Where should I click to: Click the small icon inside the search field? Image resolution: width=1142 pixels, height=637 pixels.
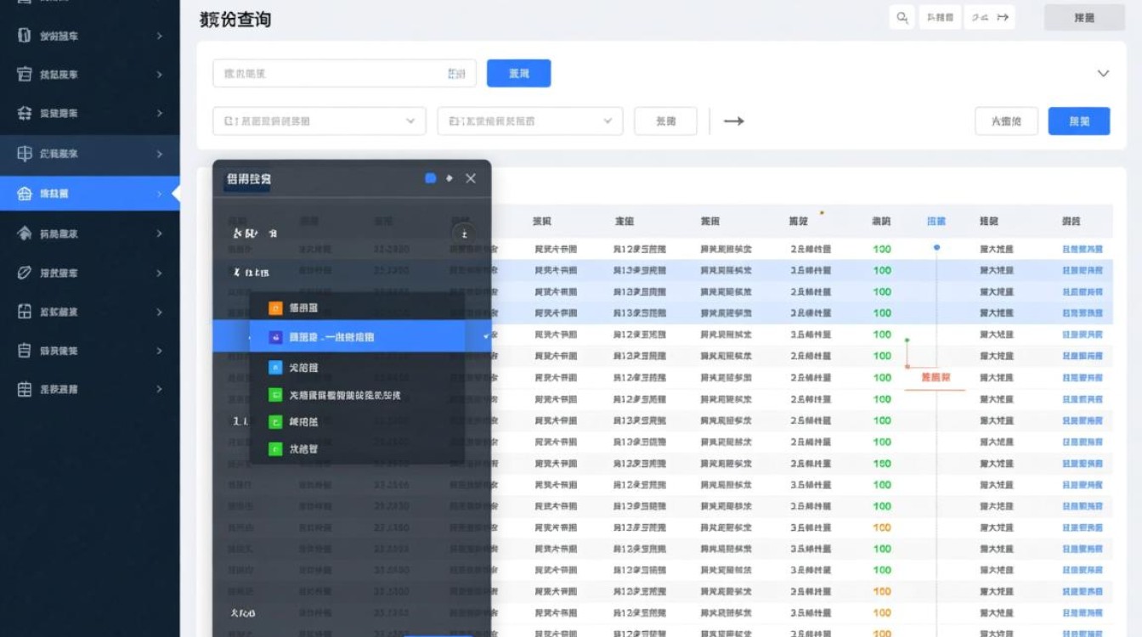(456, 74)
